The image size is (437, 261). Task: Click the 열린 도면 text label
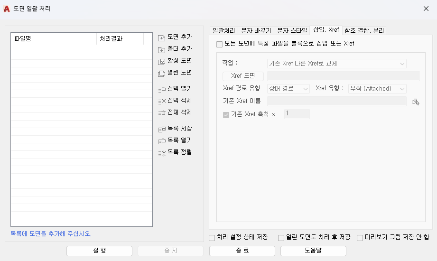coord(180,73)
